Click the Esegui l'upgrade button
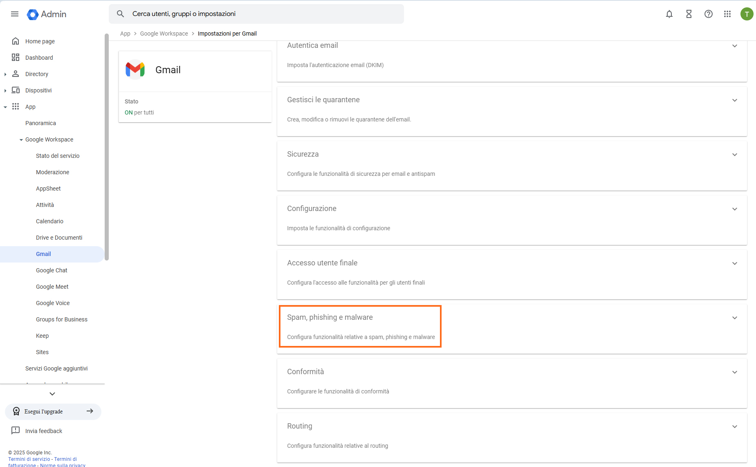This screenshot has width=756, height=467. pos(53,411)
